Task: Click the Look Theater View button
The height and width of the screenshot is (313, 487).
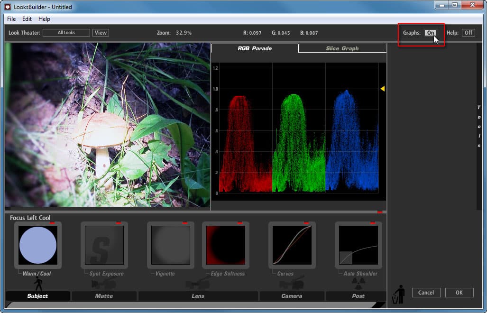Action: tap(101, 33)
